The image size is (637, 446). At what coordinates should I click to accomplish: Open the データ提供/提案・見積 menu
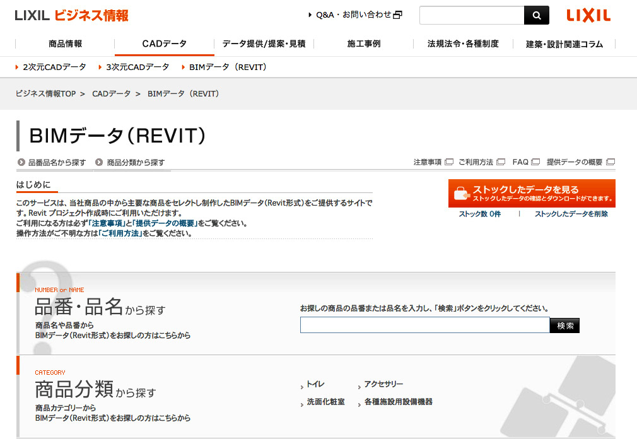[264, 44]
